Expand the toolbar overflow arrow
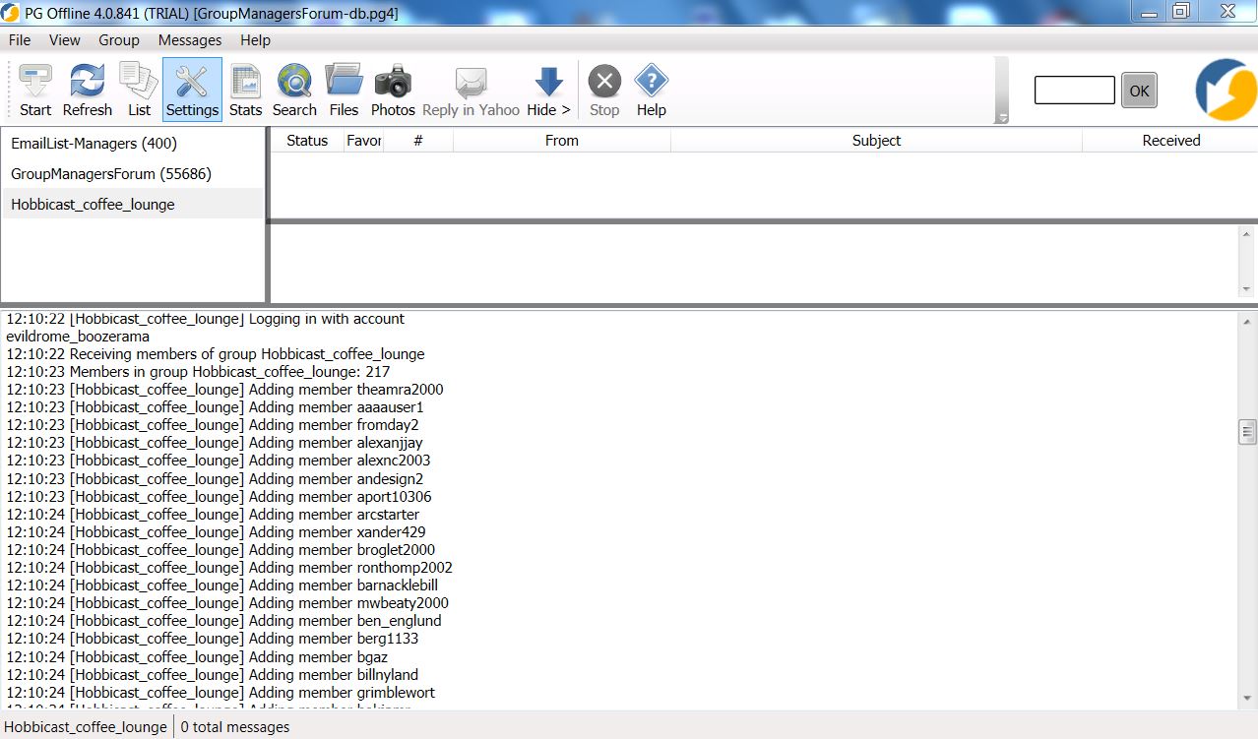 (x=1002, y=117)
